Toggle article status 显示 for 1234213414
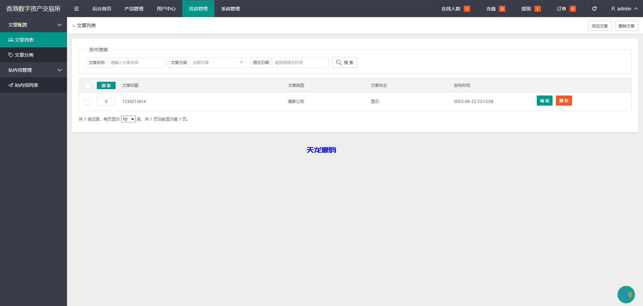 (375, 101)
